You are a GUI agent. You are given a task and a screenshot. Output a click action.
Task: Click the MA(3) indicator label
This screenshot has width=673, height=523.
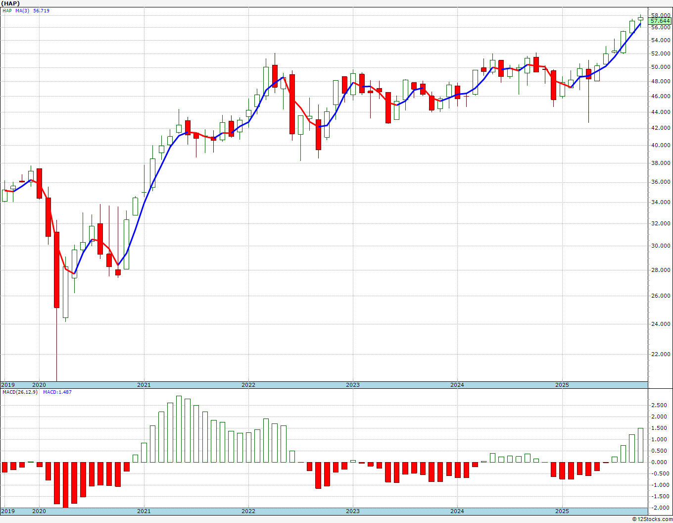coord(22,10)
